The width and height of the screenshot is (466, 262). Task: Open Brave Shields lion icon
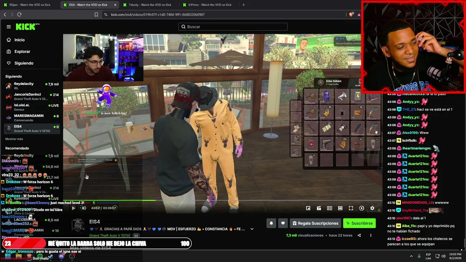(x=351, y=15)
